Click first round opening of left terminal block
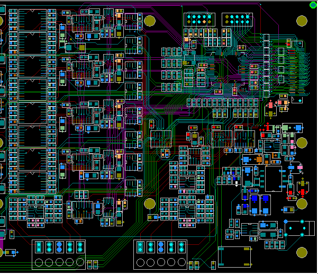 tap(38, 262)
